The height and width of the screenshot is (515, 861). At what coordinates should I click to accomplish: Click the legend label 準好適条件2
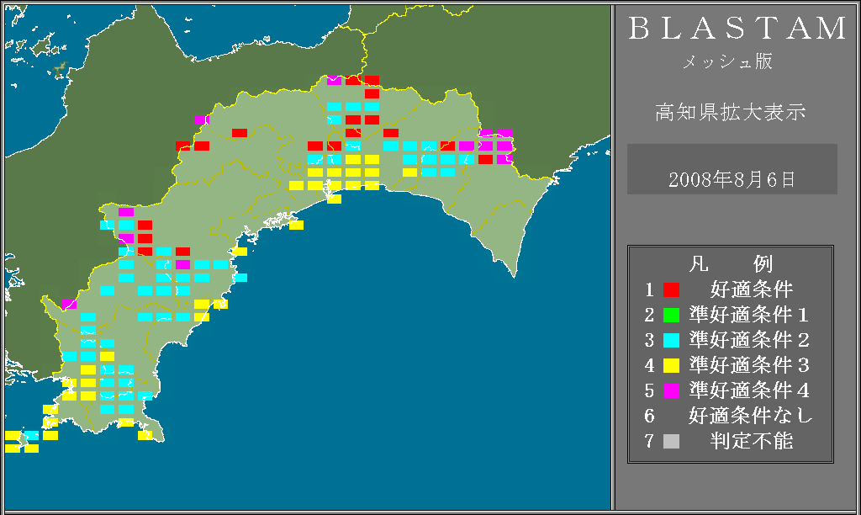(x=749, y=340)
